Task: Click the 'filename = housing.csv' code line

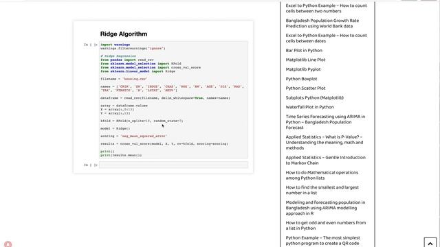Action: [124, 79]
